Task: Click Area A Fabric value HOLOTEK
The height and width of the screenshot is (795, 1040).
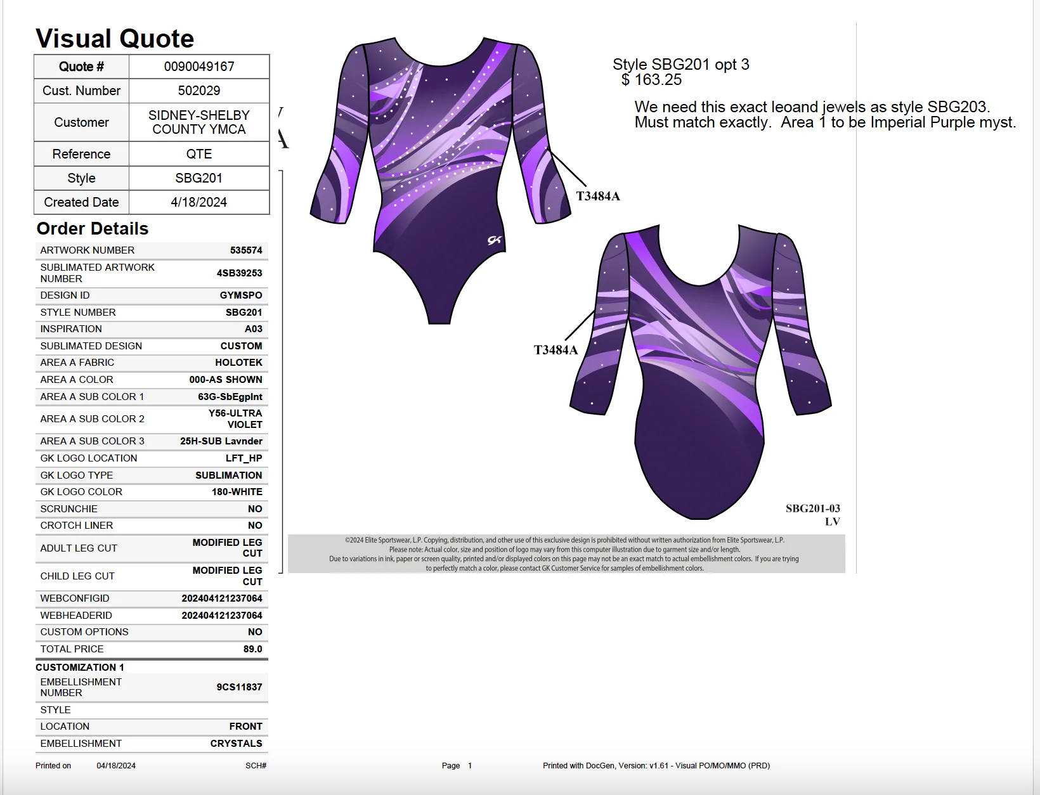Action: point(238,363)
